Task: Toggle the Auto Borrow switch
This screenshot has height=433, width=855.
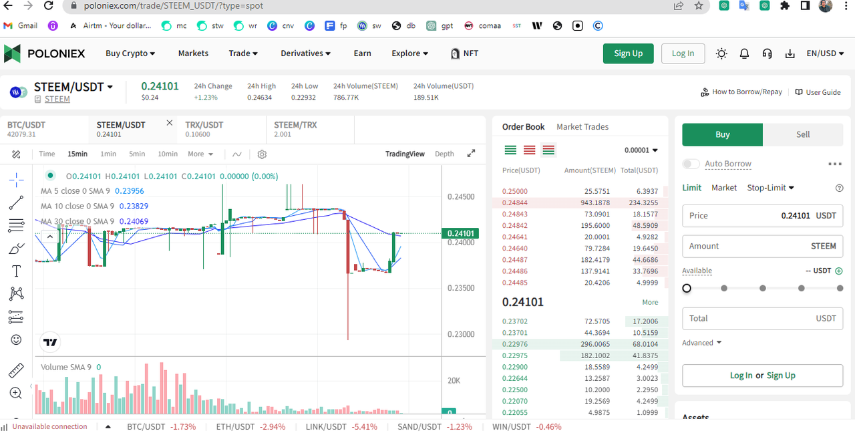Action: [x=691, y=164]
